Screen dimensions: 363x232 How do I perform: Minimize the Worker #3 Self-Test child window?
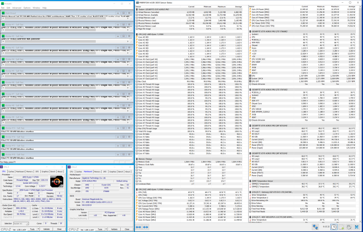[118, 48]
